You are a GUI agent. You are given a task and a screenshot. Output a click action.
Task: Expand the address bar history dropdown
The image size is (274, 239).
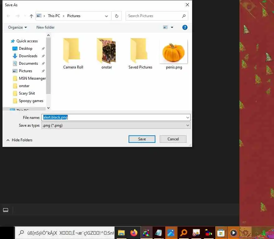point(106,16)
